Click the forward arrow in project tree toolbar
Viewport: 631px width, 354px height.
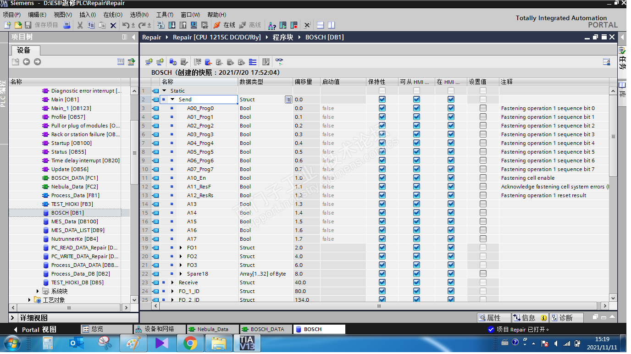click(x=37, y=62)
